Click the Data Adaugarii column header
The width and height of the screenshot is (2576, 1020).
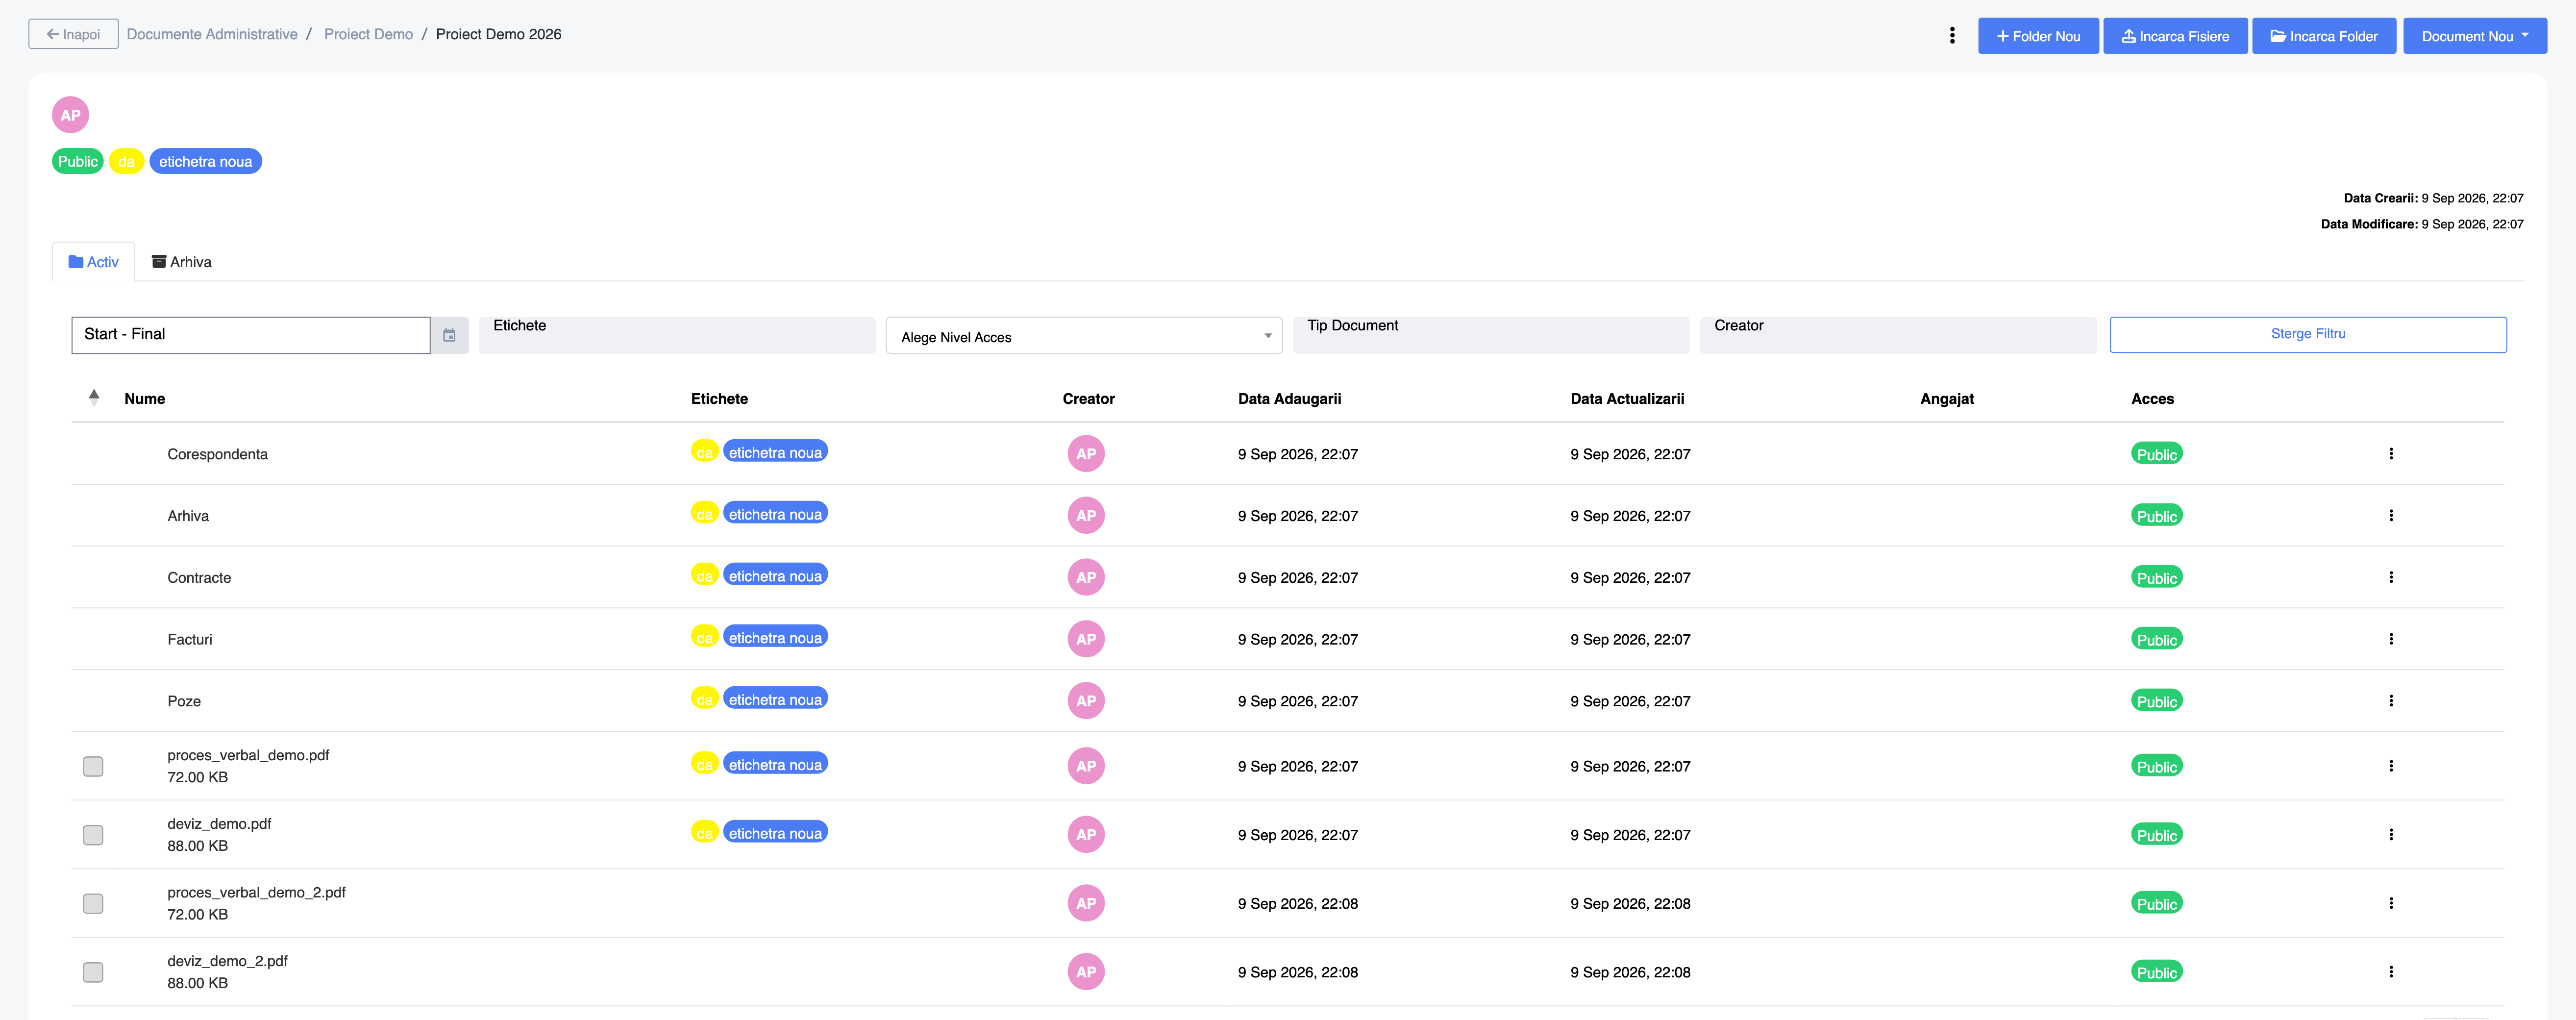click(x=1289, y=399)
